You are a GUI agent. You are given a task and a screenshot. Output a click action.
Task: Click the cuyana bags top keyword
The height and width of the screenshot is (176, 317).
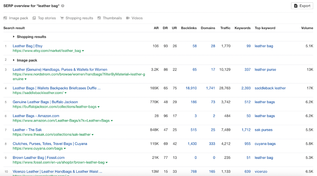pyautogui.click(x=265, y=144)
